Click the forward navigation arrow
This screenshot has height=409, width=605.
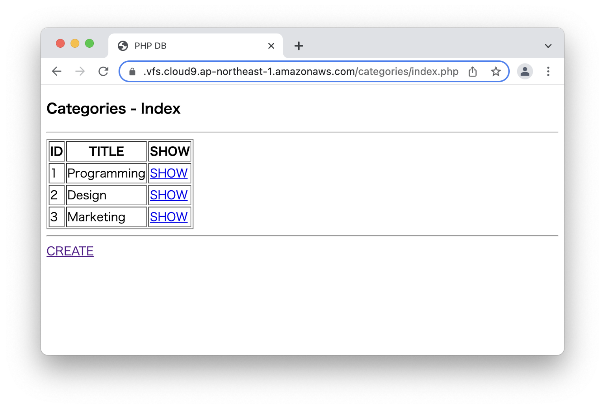tap(80, 71)
